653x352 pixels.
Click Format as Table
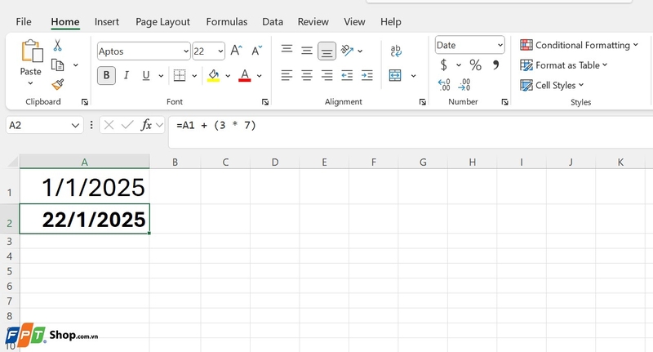[x=564, y=65]
